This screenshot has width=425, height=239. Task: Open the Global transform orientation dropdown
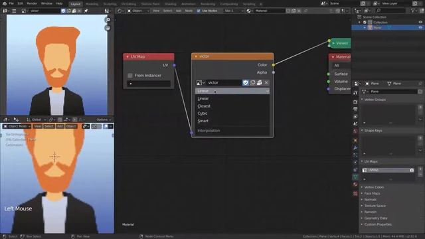point(37,119)
